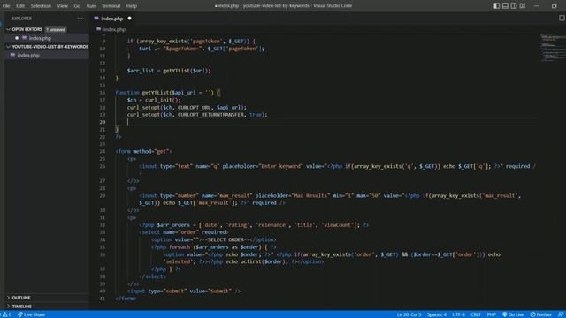The height and width of the screenshot is (318, 566).
Task: Click index.php in the breadcrumb bar
Action: (x=114, y=29)
